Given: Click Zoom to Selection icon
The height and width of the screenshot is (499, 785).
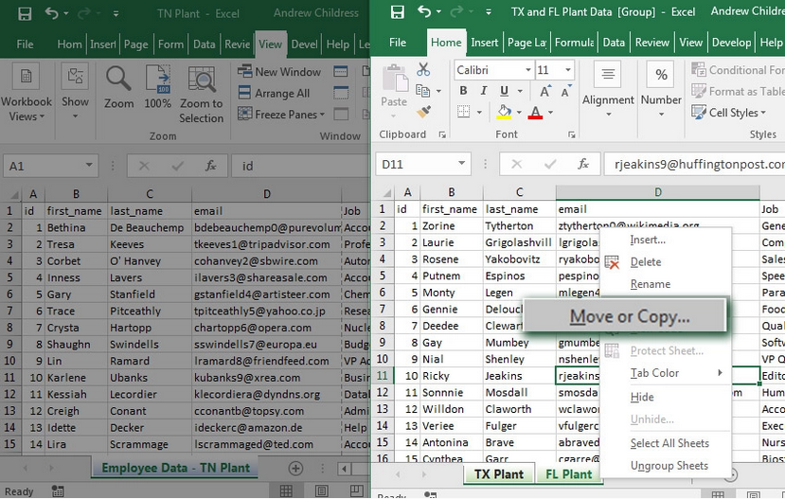Looking at the screenshot, I should tap(202, 95).
